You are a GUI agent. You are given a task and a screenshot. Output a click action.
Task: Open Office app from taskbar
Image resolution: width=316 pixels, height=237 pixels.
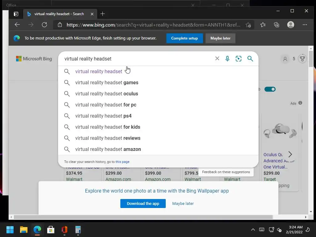point(64,230)
